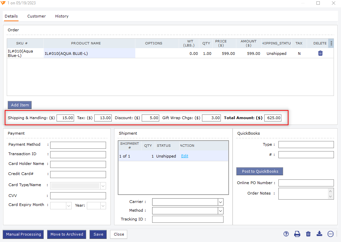Click the Add Item button

(x=20, y=105)
